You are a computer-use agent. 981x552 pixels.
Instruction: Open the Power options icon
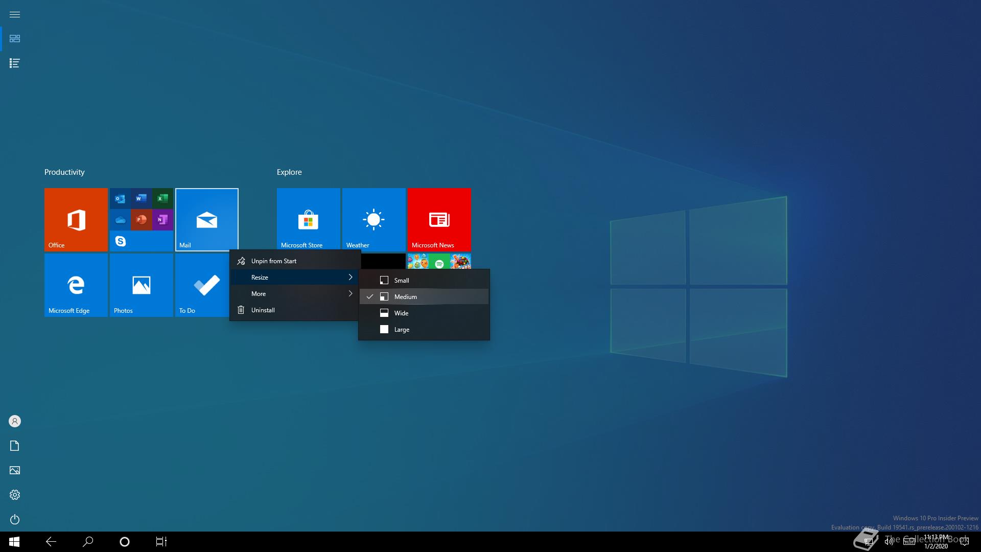coord(15,519)
